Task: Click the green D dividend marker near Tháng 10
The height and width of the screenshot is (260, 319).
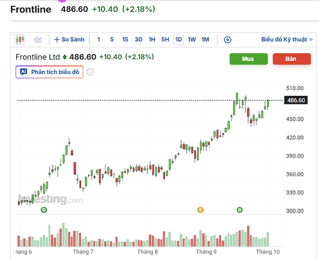Action: pos(240,210)
